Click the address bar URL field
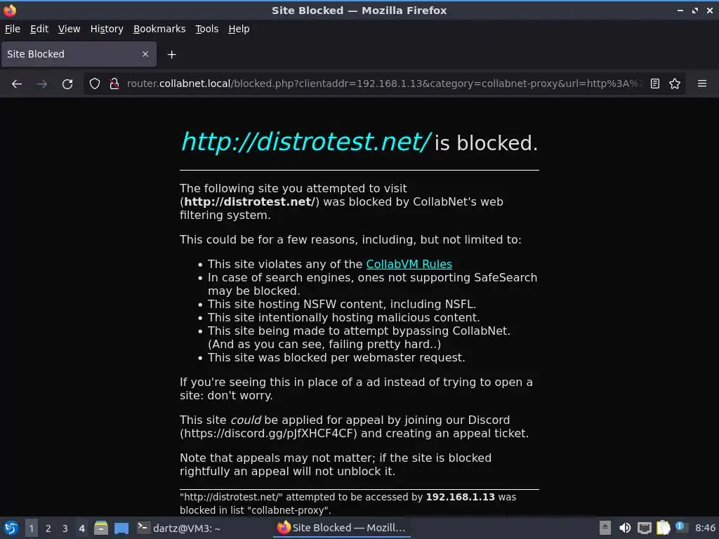This screenshot has width=719, height=539. click(384, 84)
